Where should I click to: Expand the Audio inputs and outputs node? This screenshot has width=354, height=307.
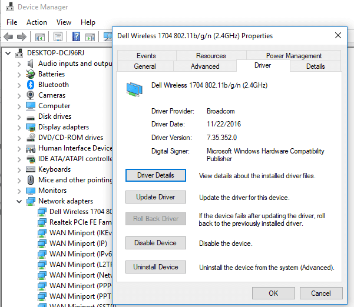[19, 64]
